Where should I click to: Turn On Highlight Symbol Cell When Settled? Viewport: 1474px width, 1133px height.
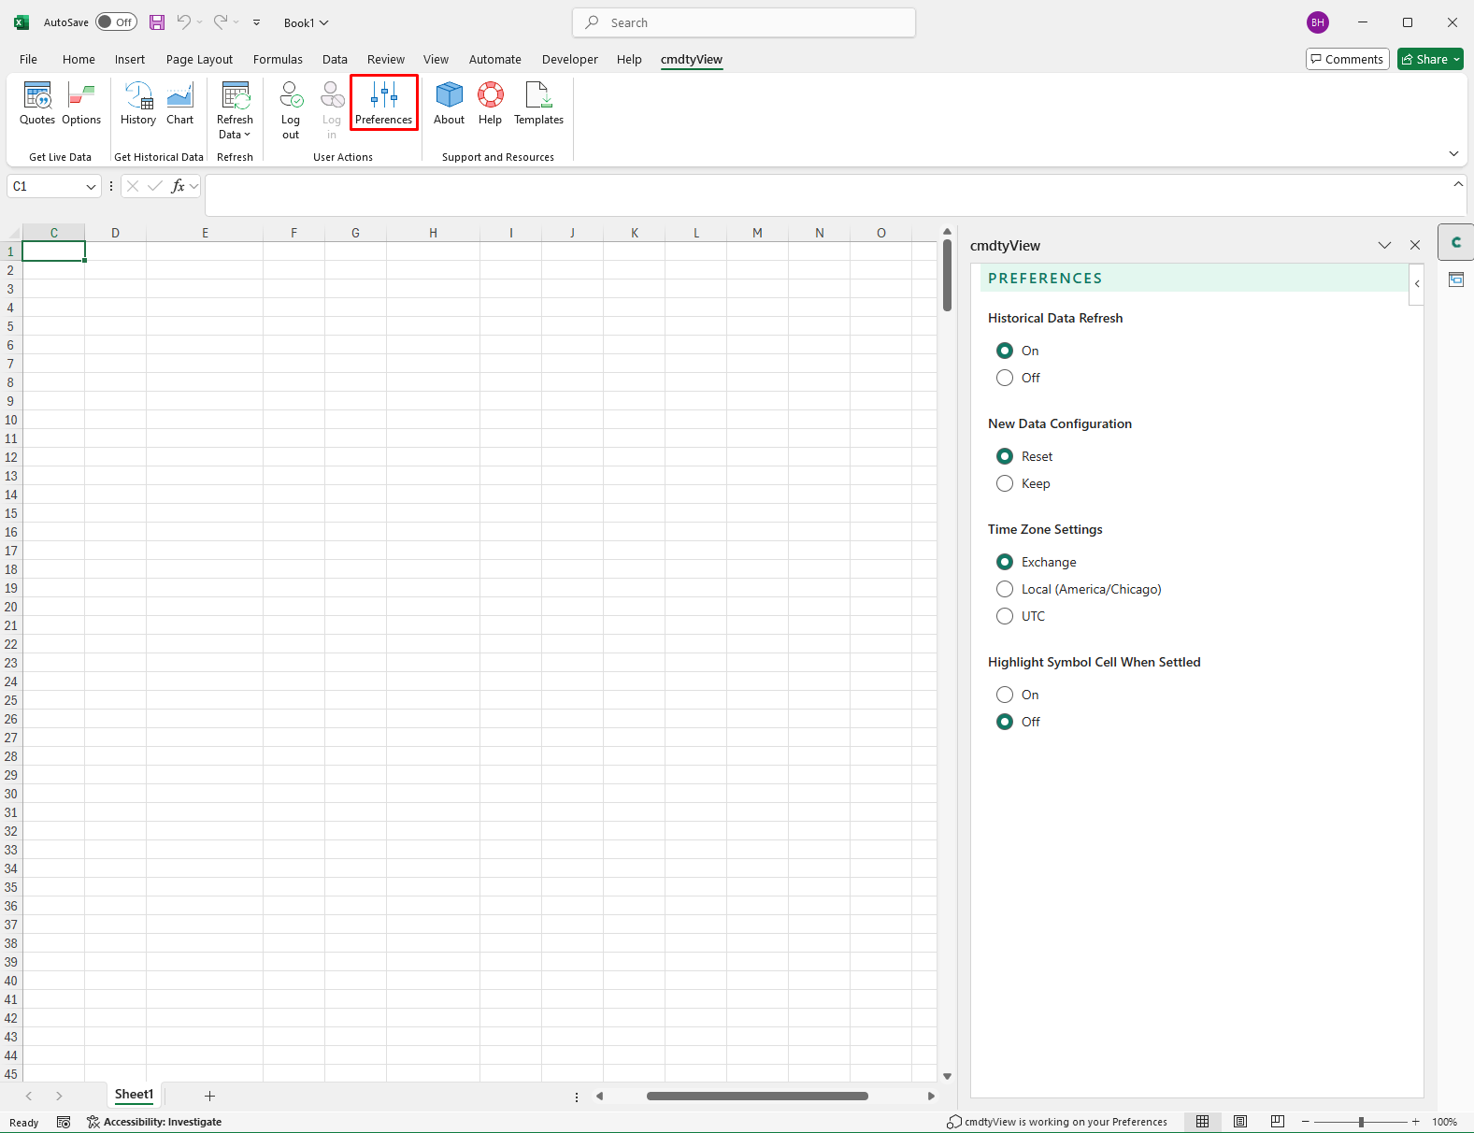(x=1005, y=695)
